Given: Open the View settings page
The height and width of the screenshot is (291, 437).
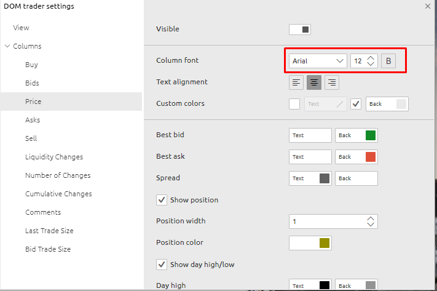Looking at the screenshot, I should pos(21,28).
